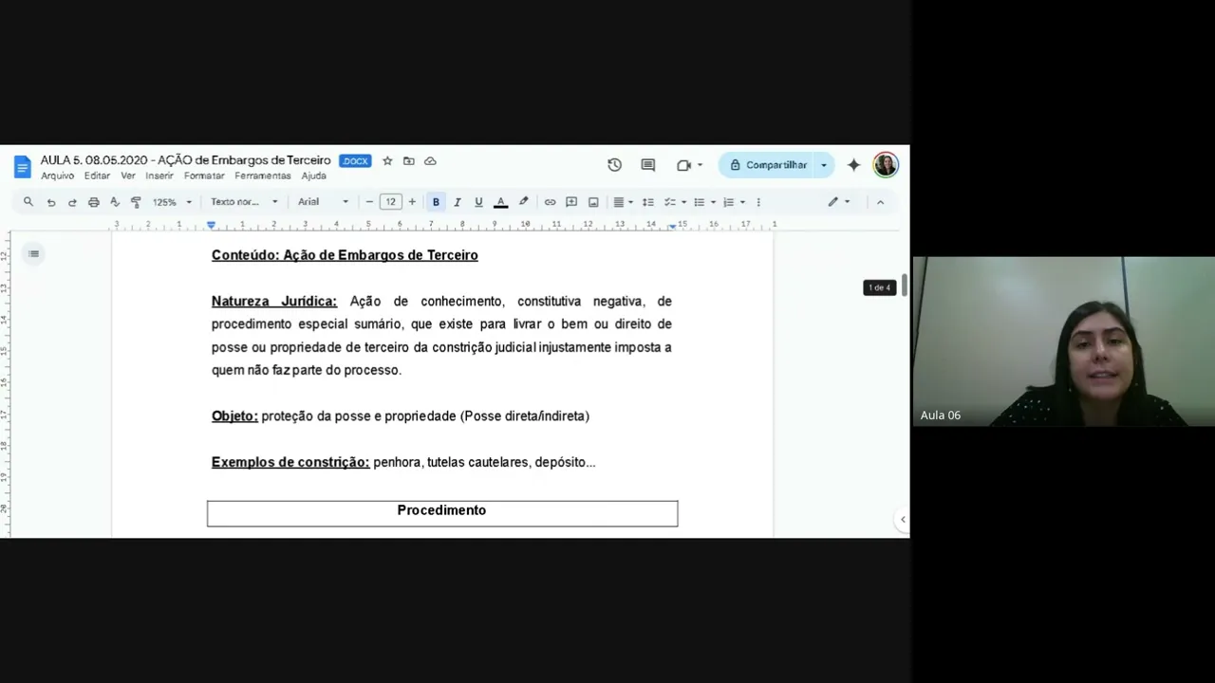Toggle bold formatting
This screenshot has height=683, width=1215.
coord(436,202)
